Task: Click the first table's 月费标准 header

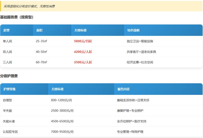Action: click(81, 30)
